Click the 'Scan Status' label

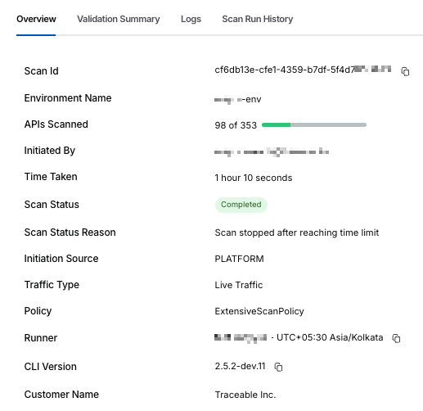52,205
